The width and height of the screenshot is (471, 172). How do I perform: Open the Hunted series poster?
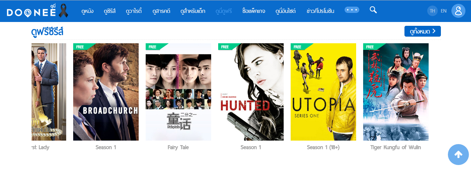point(251,92)
